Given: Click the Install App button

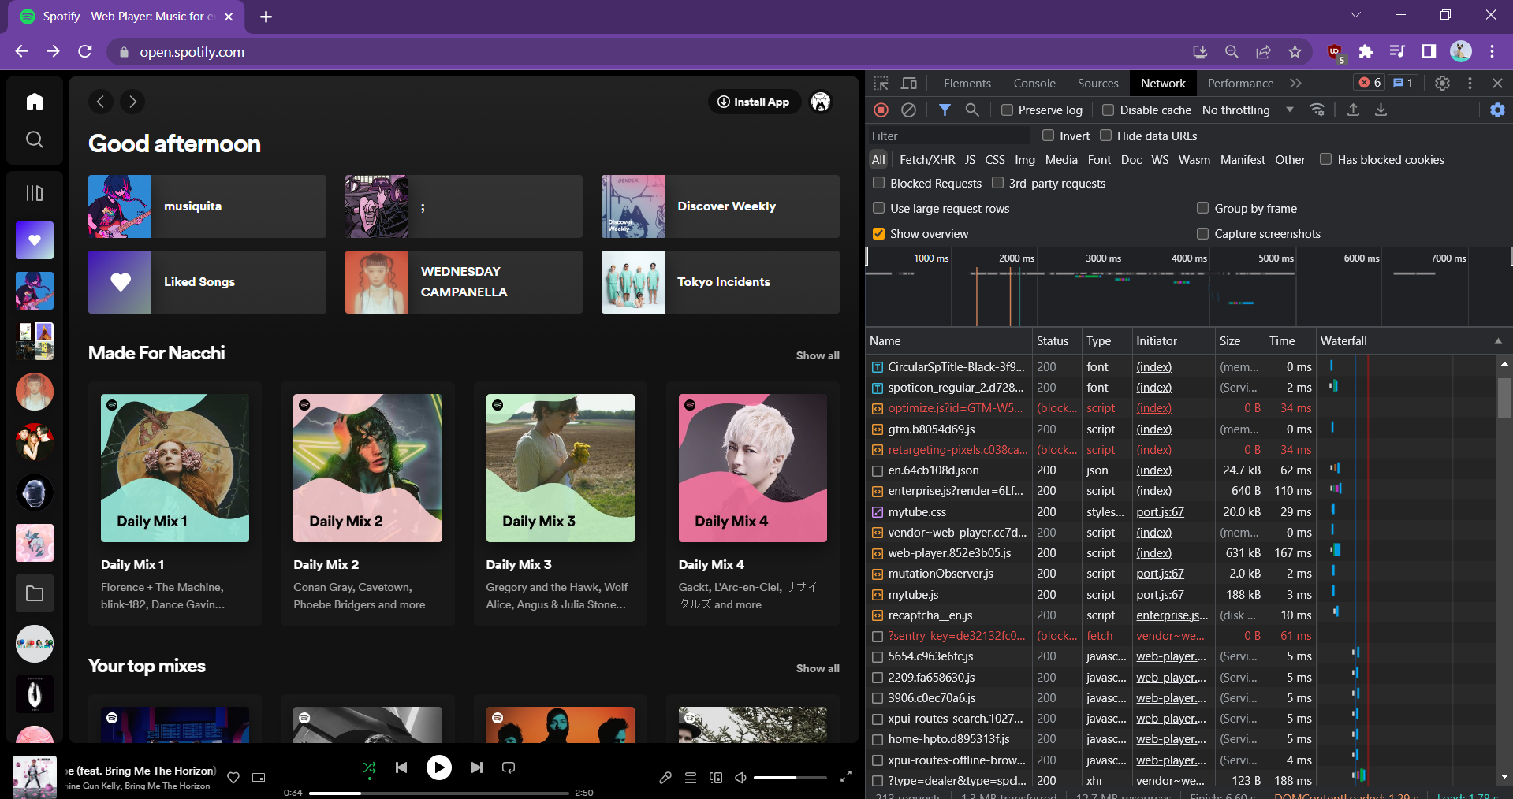Looking at the screenshot, I should pos(754,102).
